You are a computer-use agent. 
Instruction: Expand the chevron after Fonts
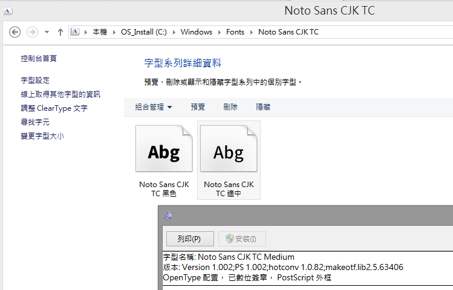(252, 32)
